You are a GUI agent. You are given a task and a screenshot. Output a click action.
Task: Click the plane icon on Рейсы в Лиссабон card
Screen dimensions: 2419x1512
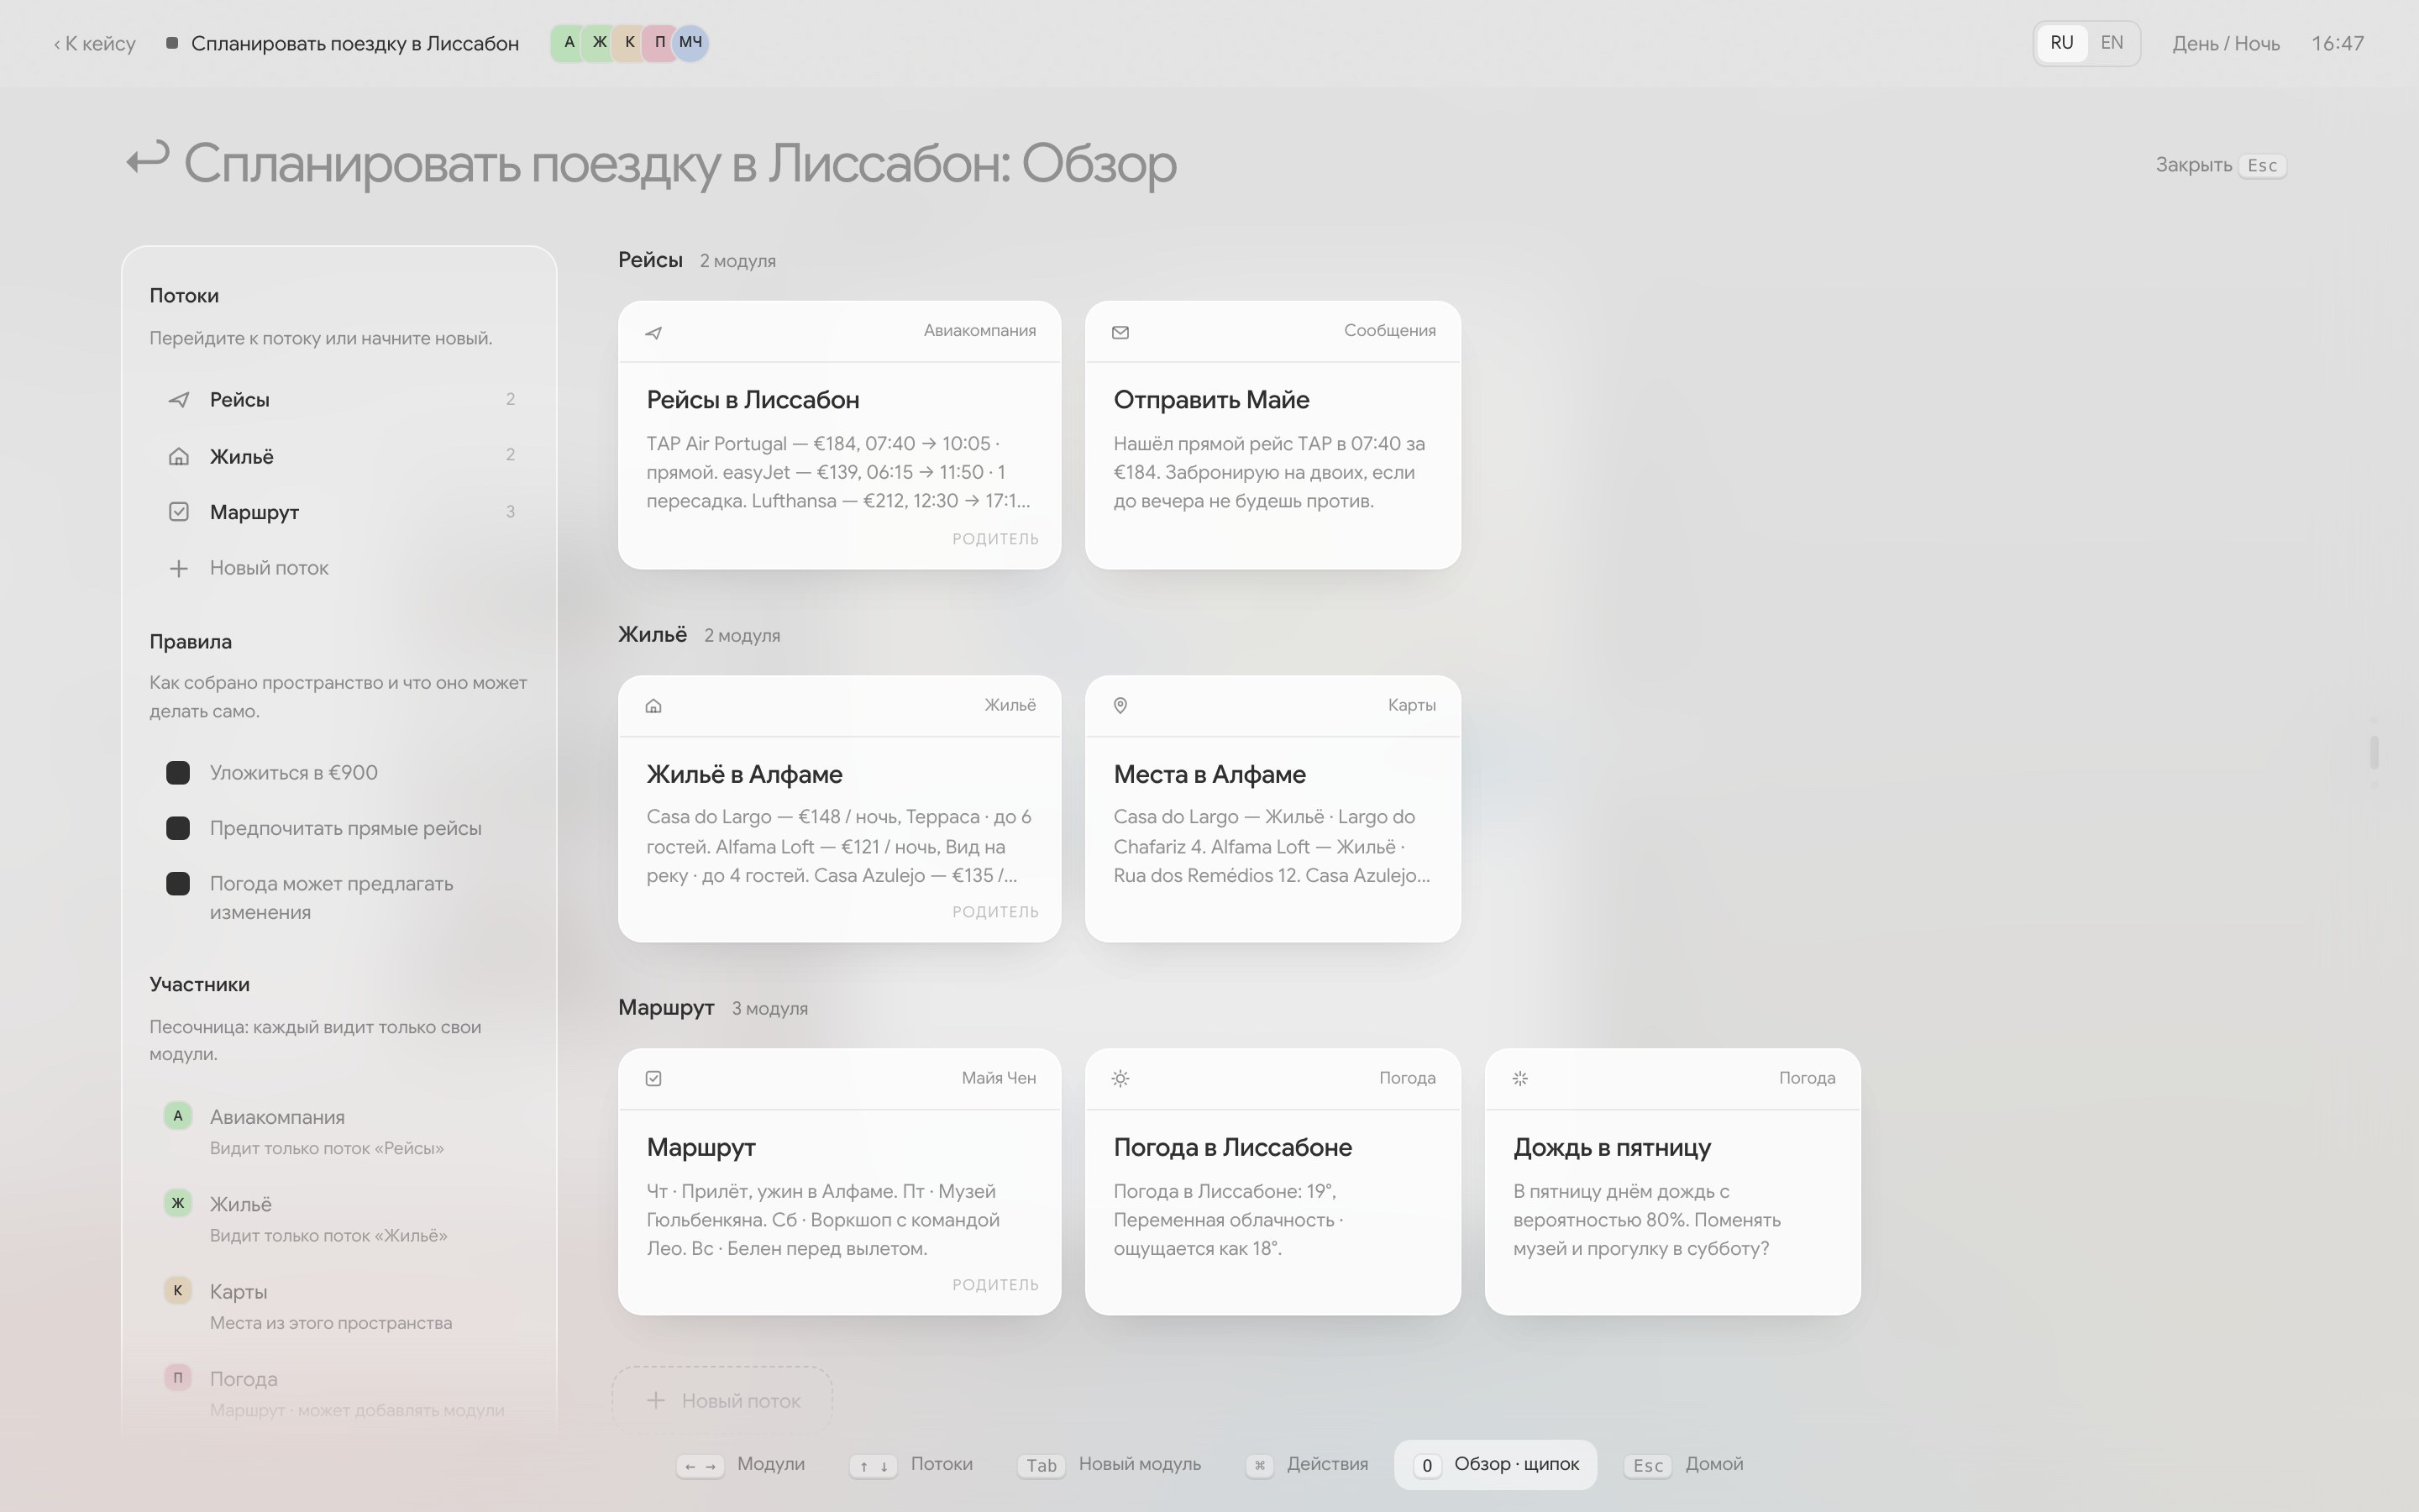coord(653,332)
